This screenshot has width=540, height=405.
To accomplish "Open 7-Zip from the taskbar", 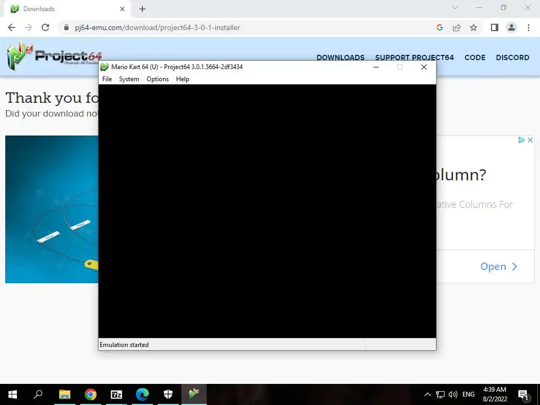I will point(117,394).
